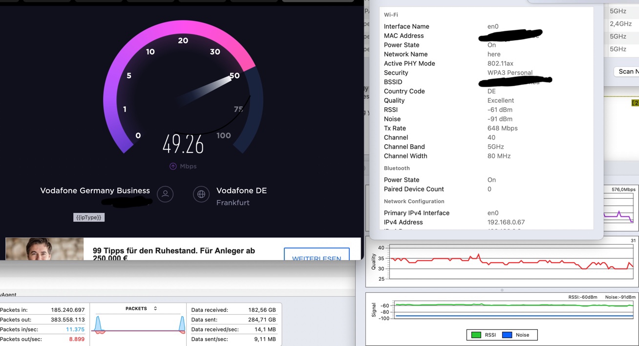Viewport: 639px width, 346px height.
Task: Select the Interface Name value en0
Action: (x=493, y=26)
